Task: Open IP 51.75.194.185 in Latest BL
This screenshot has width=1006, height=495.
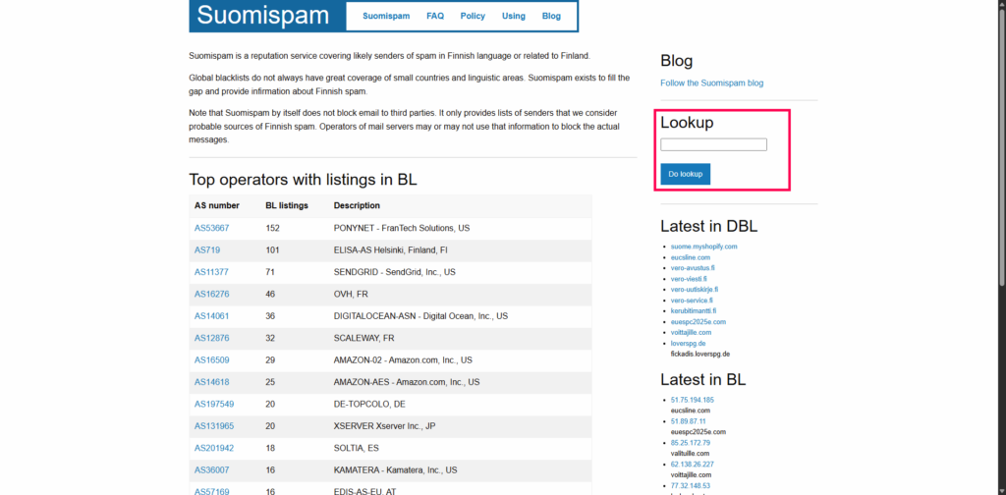Action: click(x=692, y=400)
